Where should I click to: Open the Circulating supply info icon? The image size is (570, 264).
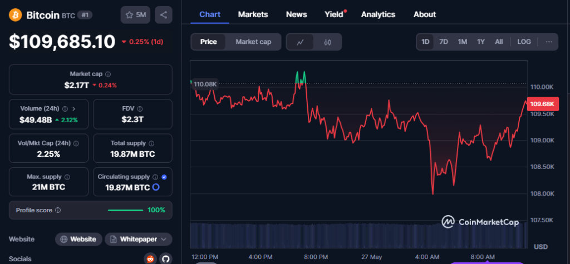pos(155,177)
